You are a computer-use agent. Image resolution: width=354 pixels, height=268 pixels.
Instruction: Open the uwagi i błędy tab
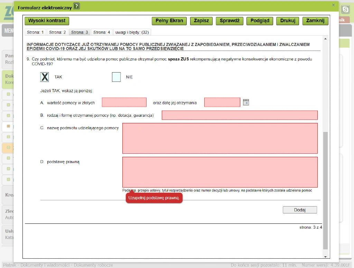tap(132, 32)
